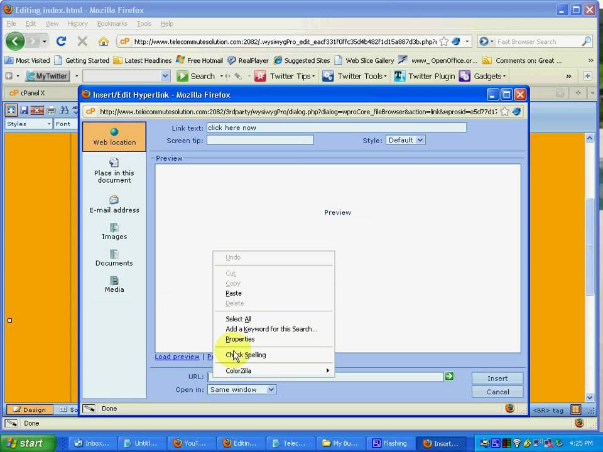Select the Web location link type
The width and height of the screenshot is (603, 452).
point(114,136)
